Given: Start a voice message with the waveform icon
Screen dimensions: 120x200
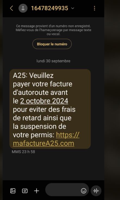Looking at the screenshot, I should pyautogui.click(x=96, y=191).
